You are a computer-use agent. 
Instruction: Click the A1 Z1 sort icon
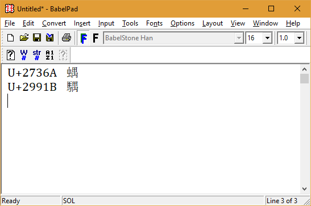tap(49, 55)
